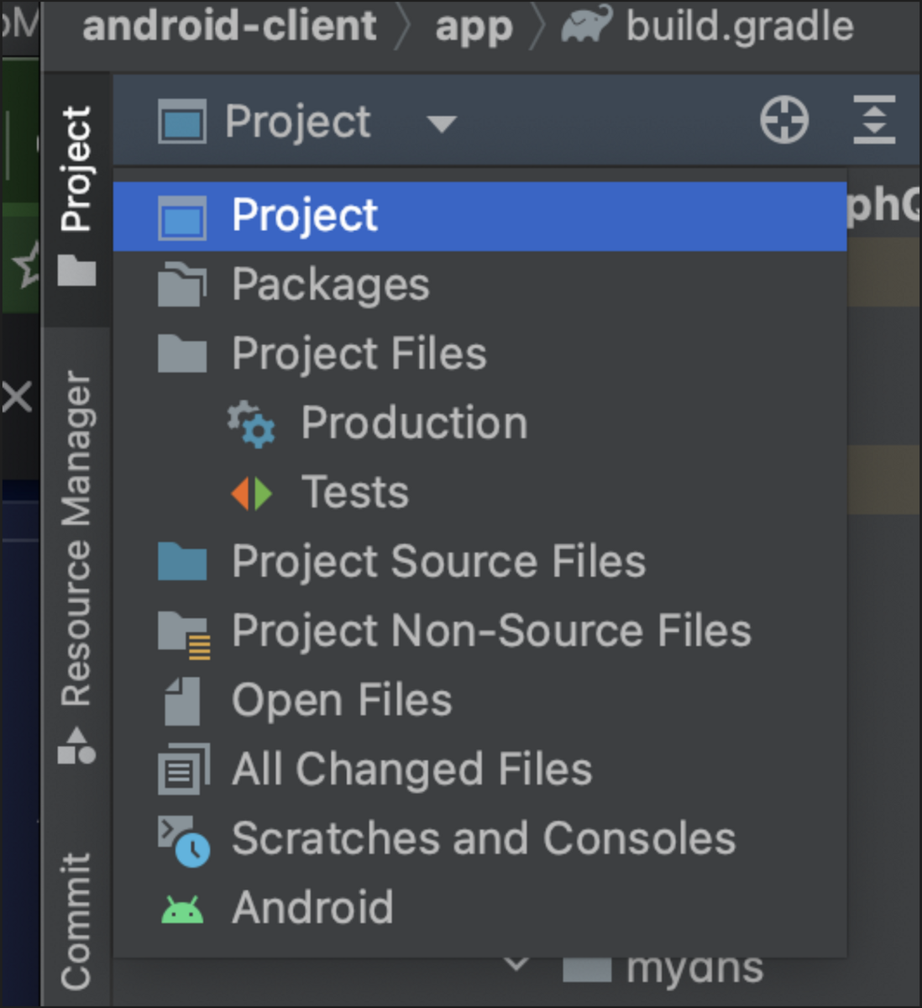The width and height of the screenshot is (922, 1008).
Task: Select the Tests scope item
Action: point(354,492)
